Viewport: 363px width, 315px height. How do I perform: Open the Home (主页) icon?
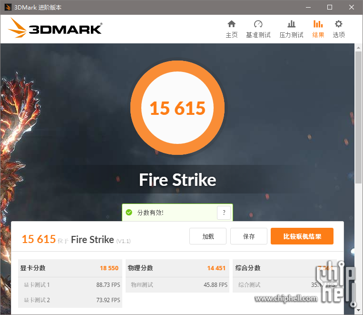(232, 24)
